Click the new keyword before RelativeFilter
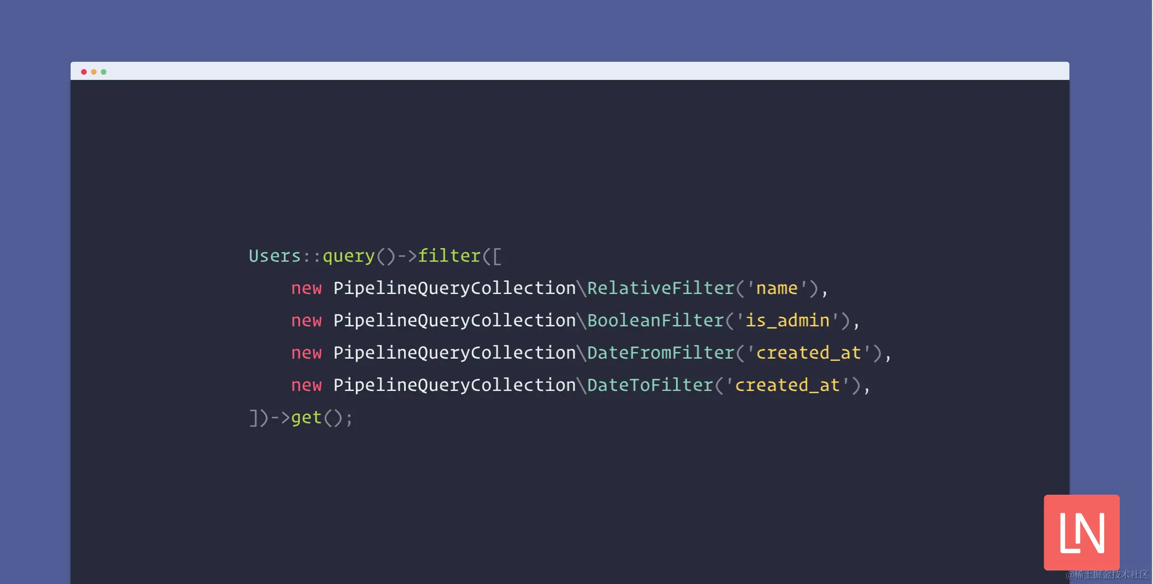 (306, 289)
